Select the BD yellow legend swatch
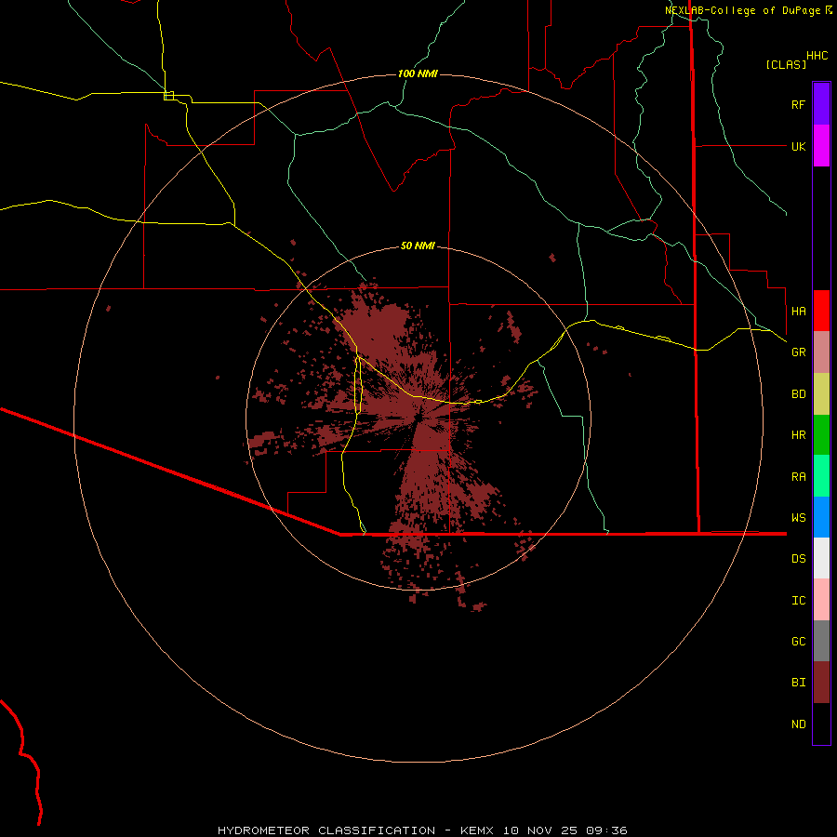Image resolution: width=837 pixels, height=837 pixels. click(x=821, y=394)
